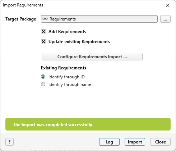
Task: Dismiss the dialog using the X icon
Action: (x=168, y=5)
